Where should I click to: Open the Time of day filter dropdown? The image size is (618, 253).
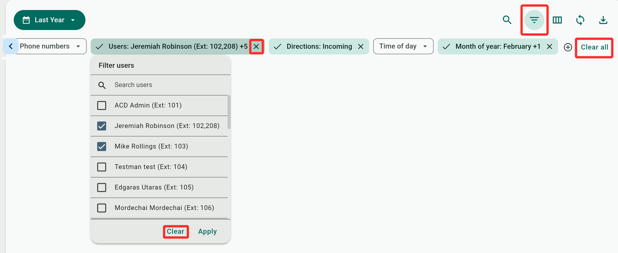(403, 46)
